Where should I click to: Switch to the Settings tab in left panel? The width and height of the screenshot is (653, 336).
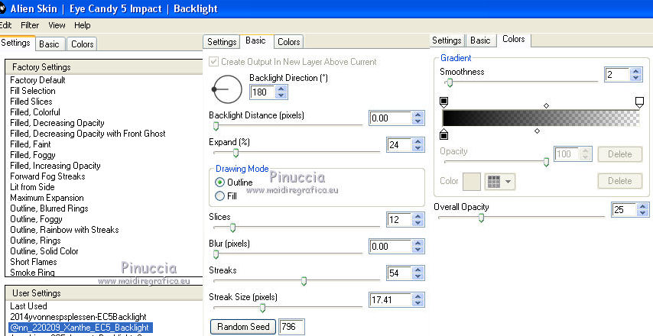(x=17, y=43)
